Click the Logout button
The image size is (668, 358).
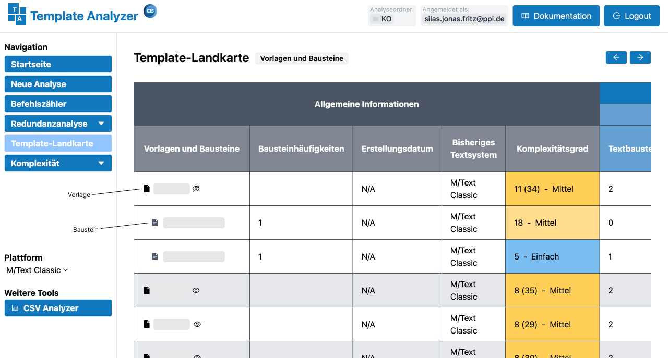tap(631, 16)
